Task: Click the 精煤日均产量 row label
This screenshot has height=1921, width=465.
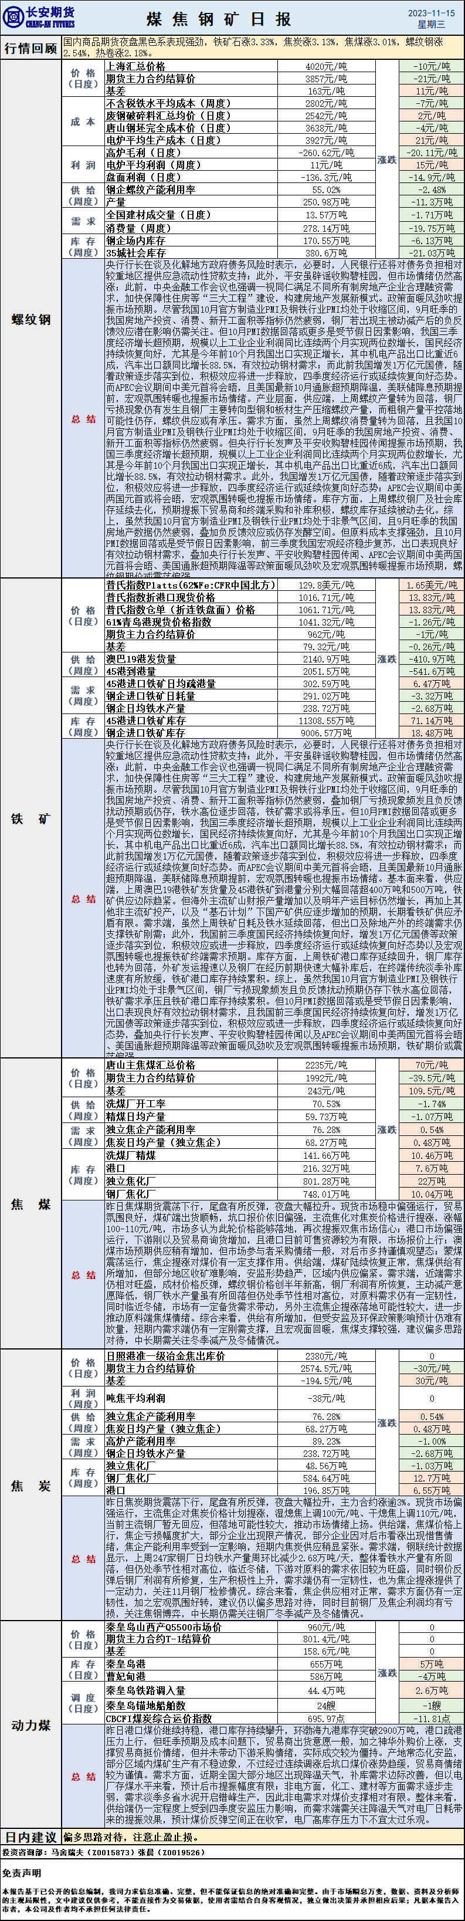Action: click(135, 1117)
